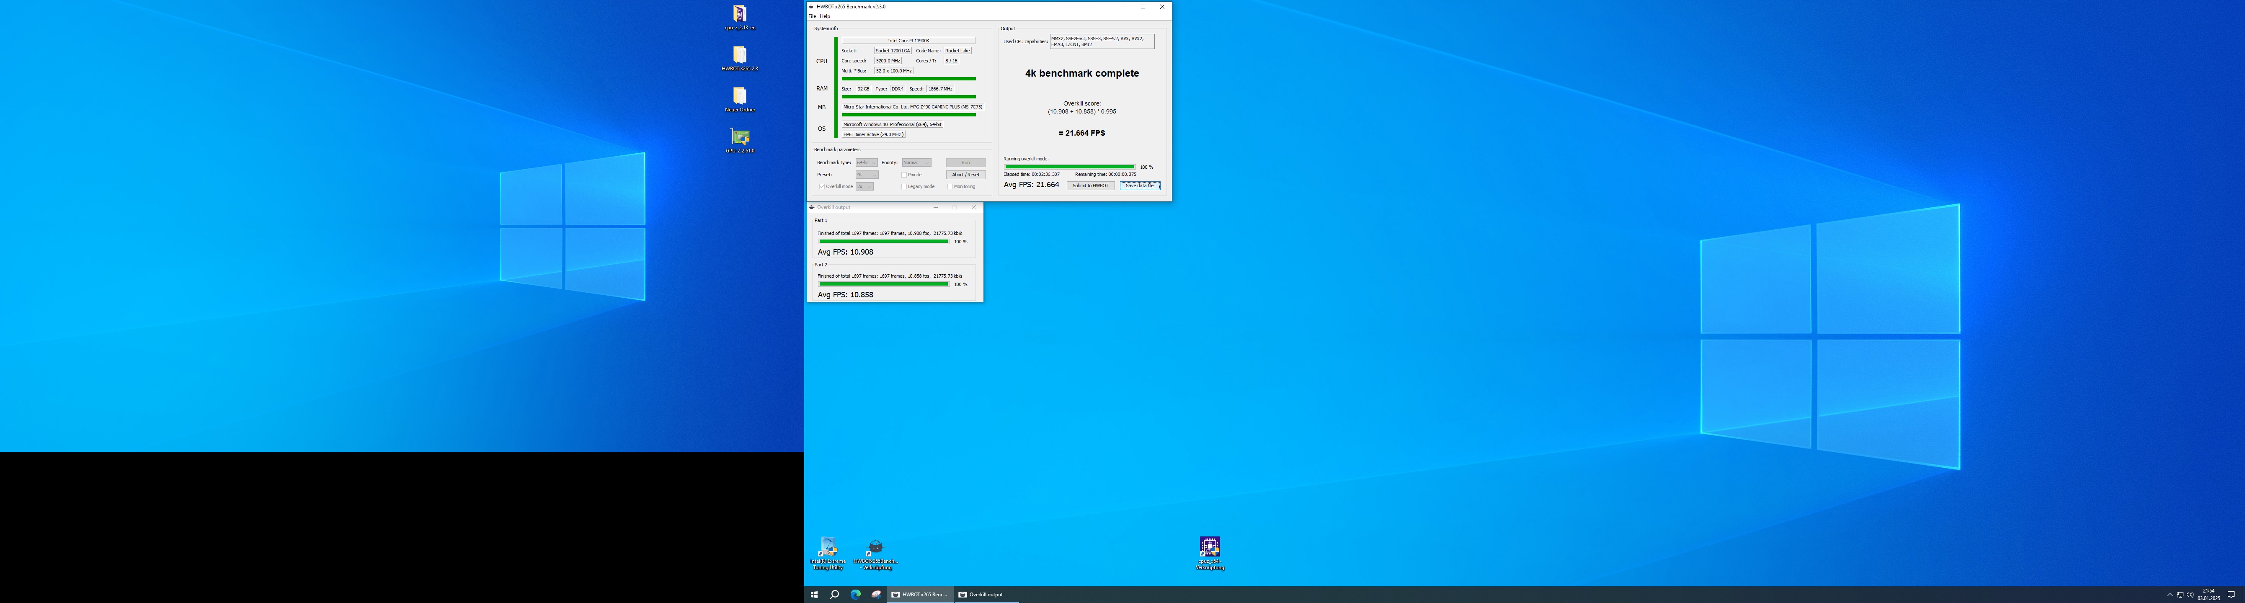Click the RAM speed 1866.7 MHz value
The height and width of the screenshot is (603, 2245).
click(x=940, y=89)
